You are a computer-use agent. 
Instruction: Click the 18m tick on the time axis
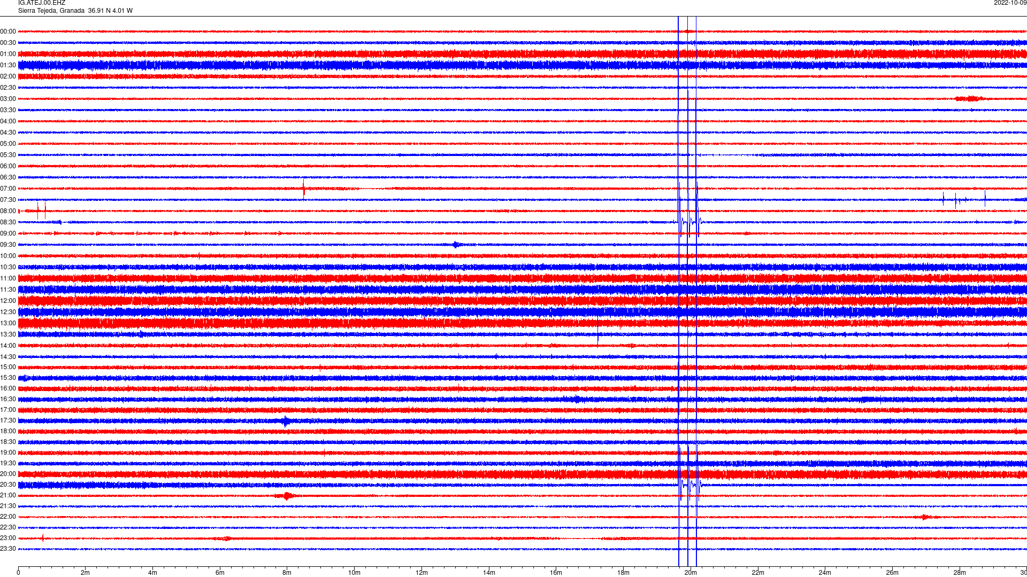click(x=623, y=573)
